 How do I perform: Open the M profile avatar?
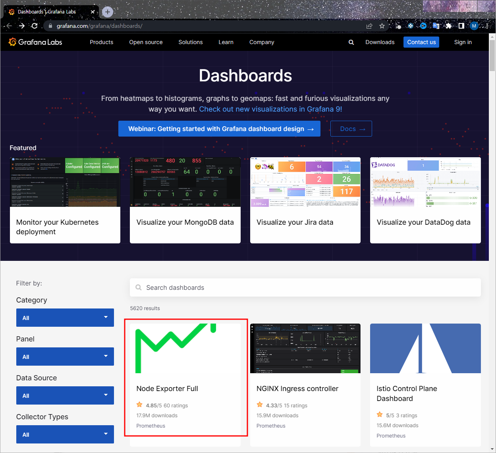point(474,26)
